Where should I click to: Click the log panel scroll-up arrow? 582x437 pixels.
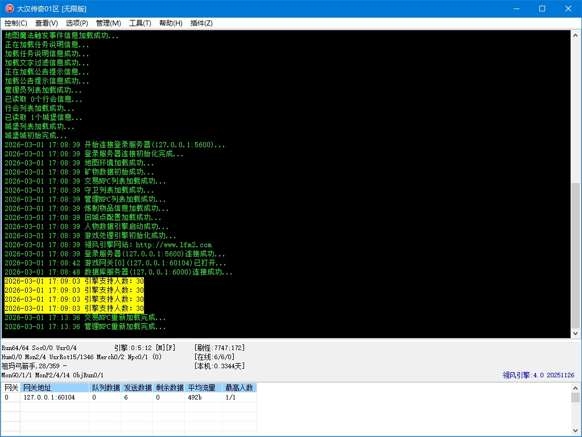coord(576,35)
